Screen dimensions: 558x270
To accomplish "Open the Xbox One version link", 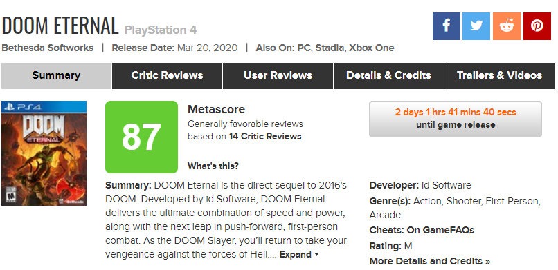I will point(371,48).
